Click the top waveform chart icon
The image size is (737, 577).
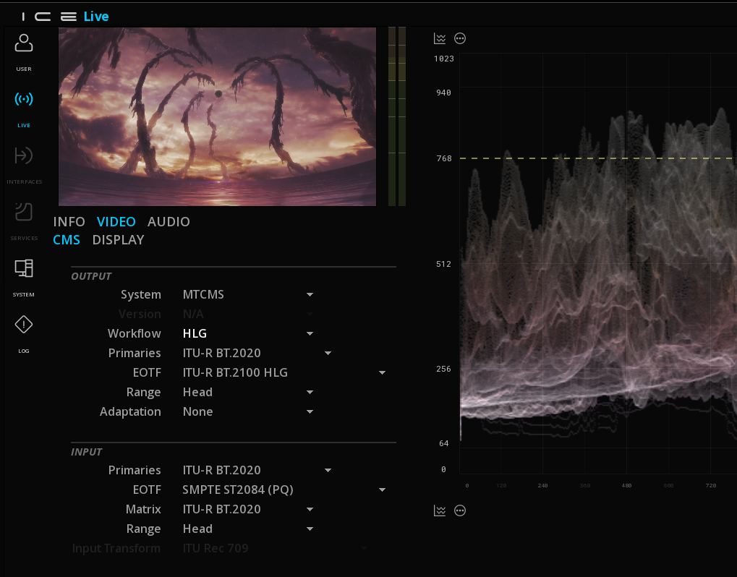(440, 38)
